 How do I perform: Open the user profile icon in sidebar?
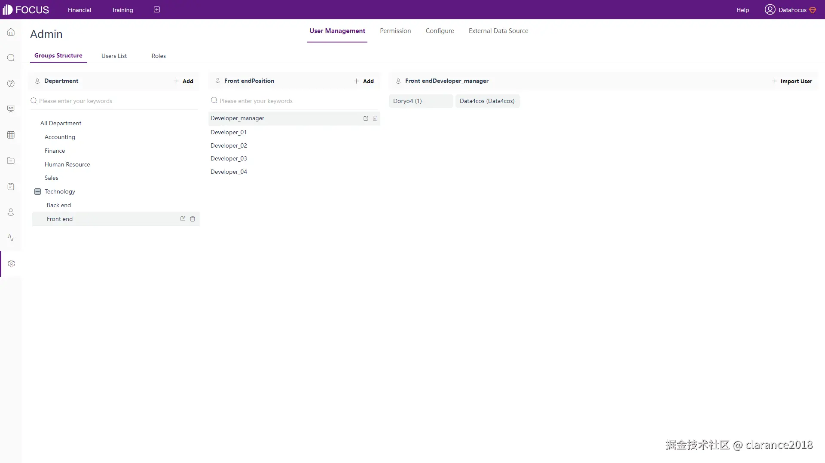[x=11, y=212]
